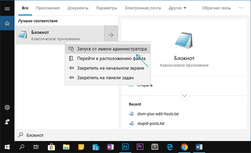
Task: Expand the Другие filter dropdown
Action: (x=177, y=8)
